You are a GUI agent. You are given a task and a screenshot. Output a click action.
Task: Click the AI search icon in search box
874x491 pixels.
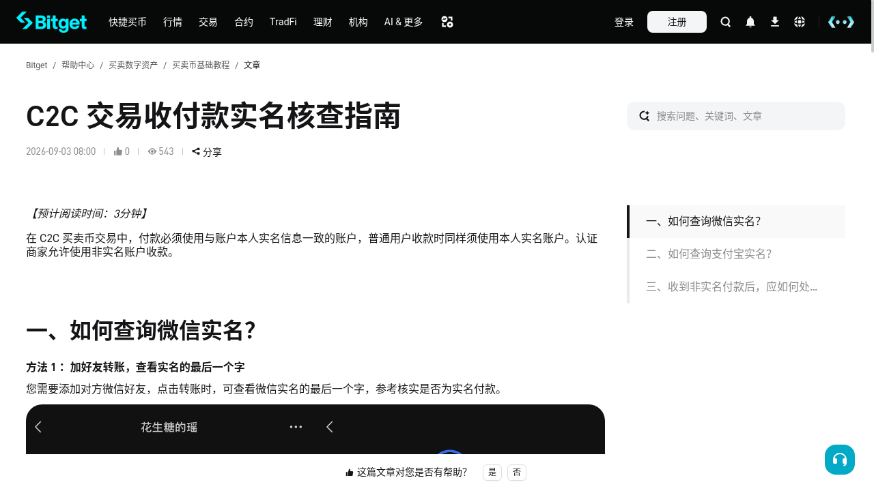(644, 116)
